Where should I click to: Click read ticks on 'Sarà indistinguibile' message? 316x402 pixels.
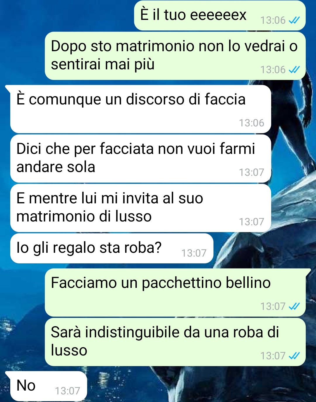click(x=294, y=356)
